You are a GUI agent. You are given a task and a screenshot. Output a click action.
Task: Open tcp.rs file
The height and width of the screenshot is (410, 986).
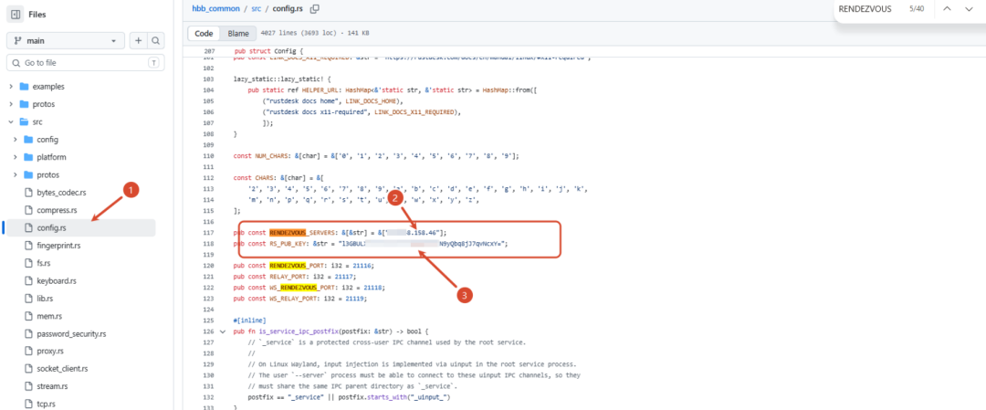click(x=47, y=404)
